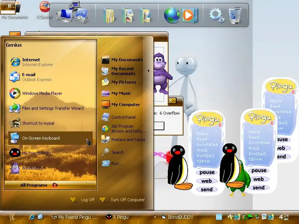Expand the 5 Pingu taskbar group arrow
Image resolution: width=299 pixels, height=224 pixels.
click(155, 217)
